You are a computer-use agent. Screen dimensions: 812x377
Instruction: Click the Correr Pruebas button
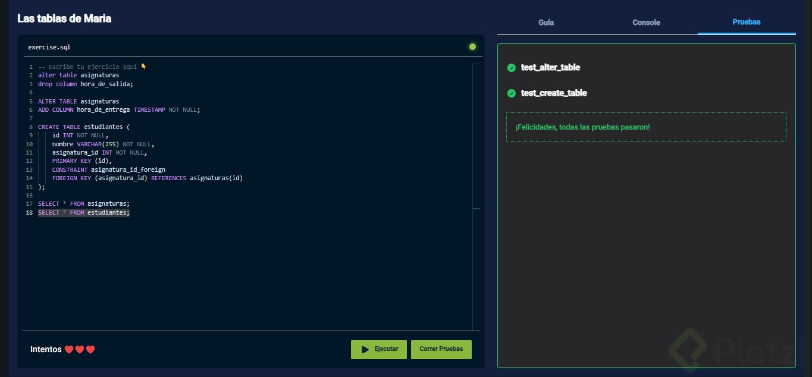tap(441, 349)
